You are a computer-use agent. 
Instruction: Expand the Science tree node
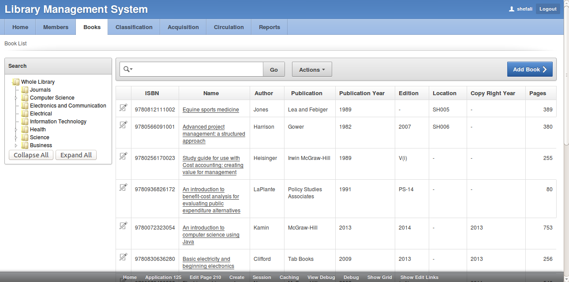[x=16, y=137]
